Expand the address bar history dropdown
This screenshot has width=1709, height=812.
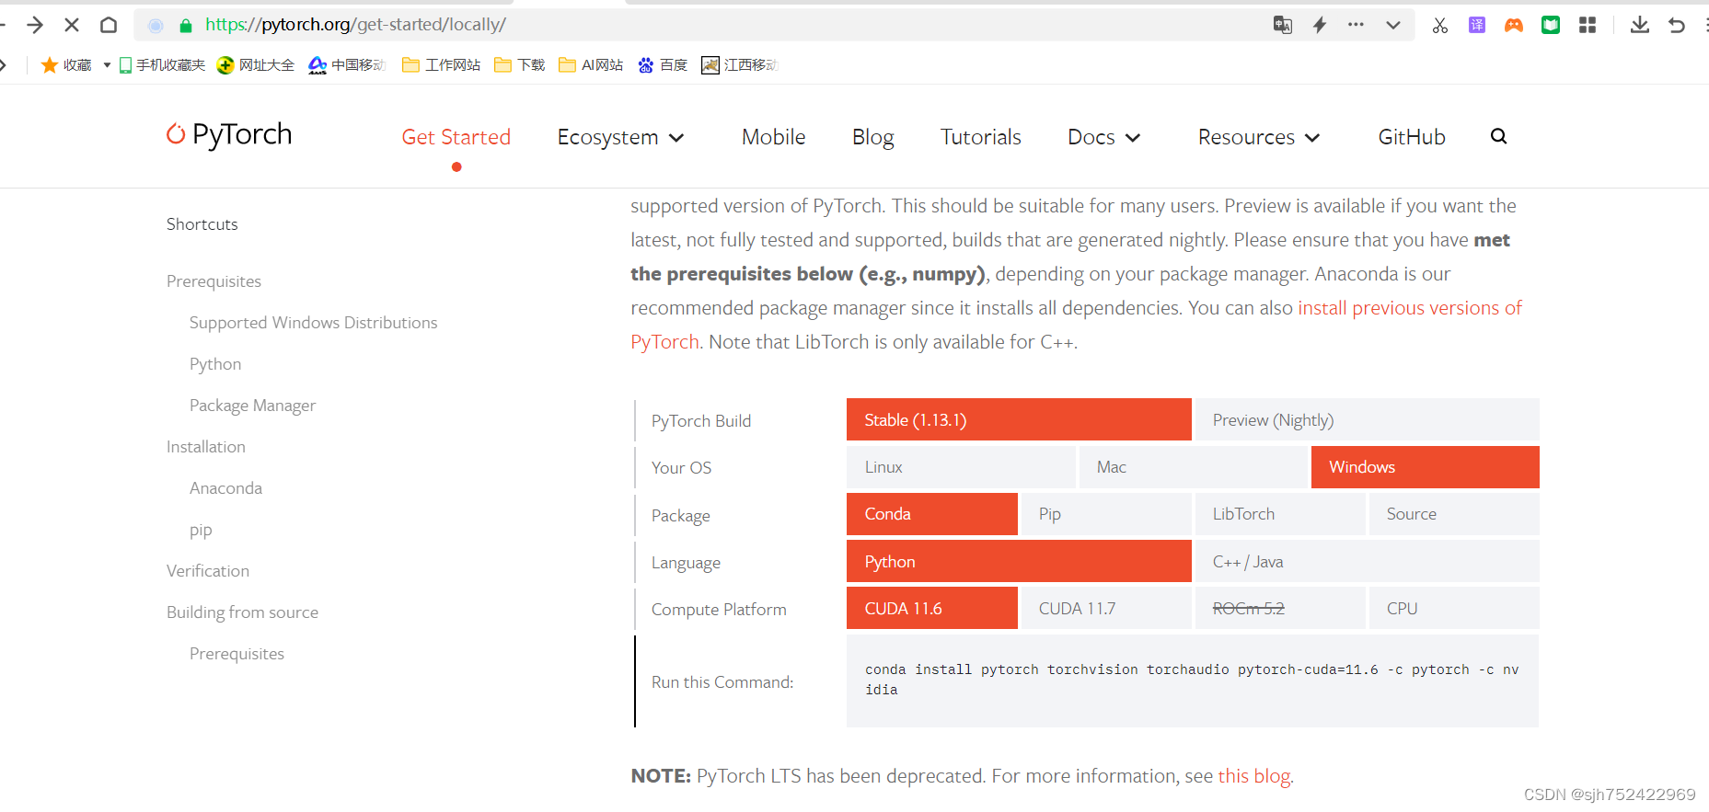[x=1393, y=25]
